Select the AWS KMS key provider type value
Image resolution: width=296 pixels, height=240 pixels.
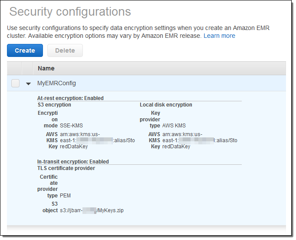click(x=174, y=126)
